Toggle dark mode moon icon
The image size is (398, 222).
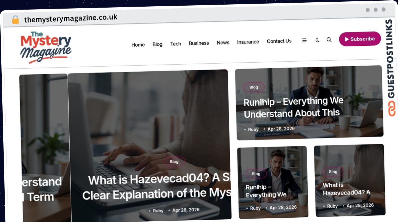tap(317, 40)
